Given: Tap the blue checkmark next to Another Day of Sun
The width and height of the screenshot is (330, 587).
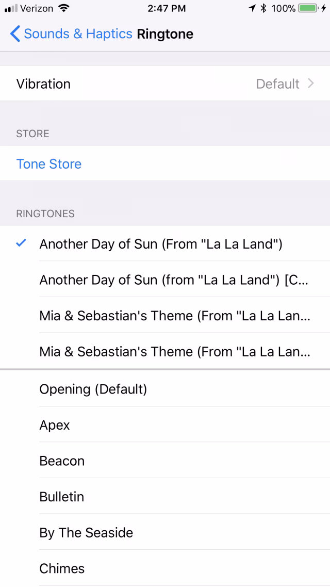Looking at the screenshot, I should tap(20, 243).
